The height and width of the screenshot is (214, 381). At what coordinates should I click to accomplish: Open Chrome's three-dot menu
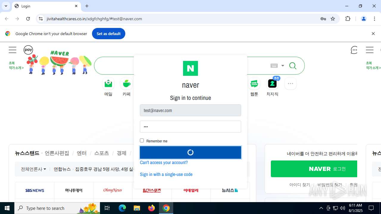point(374,19)
